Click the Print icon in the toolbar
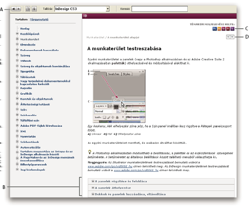 click(x=28, y=9)
